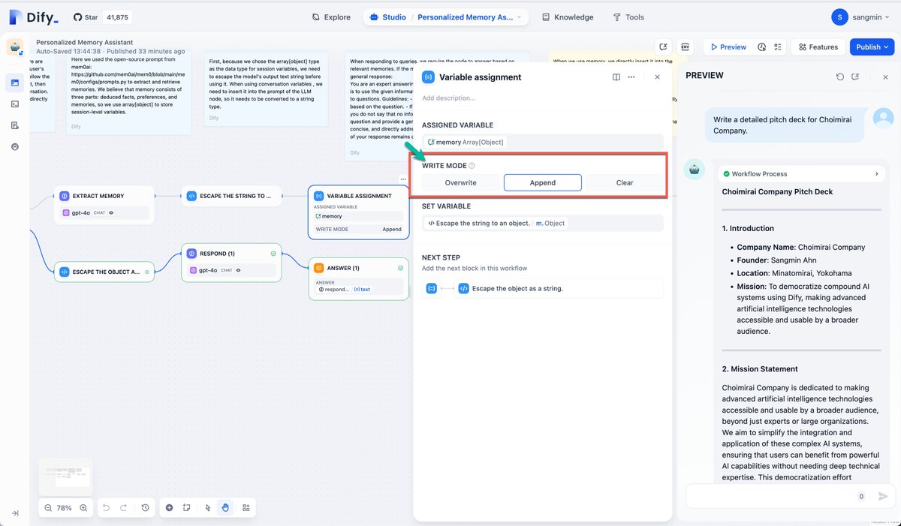
Task: Open the Explore tab
Action: pyautogui.click(x=331, y=17)
